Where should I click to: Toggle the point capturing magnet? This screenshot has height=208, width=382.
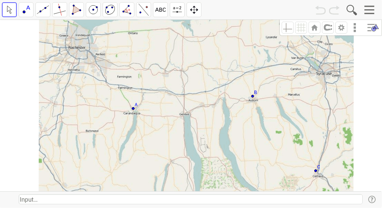point(328,28)
